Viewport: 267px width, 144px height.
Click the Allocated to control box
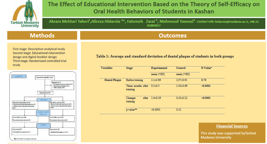pyautogui.click(x=62, y=105)
